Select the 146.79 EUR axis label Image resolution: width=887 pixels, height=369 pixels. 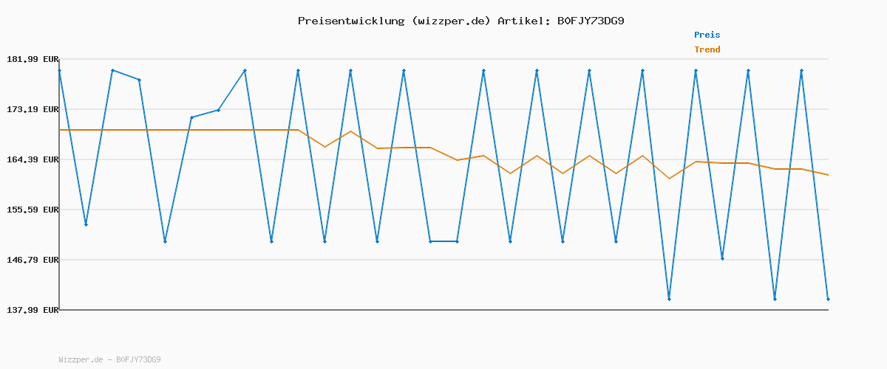(x=31, y=260)
